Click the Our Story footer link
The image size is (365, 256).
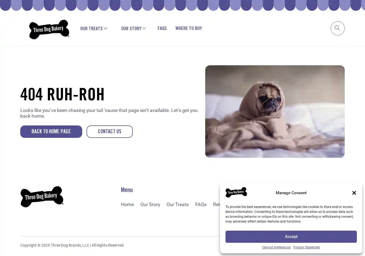tap(150, 204)
